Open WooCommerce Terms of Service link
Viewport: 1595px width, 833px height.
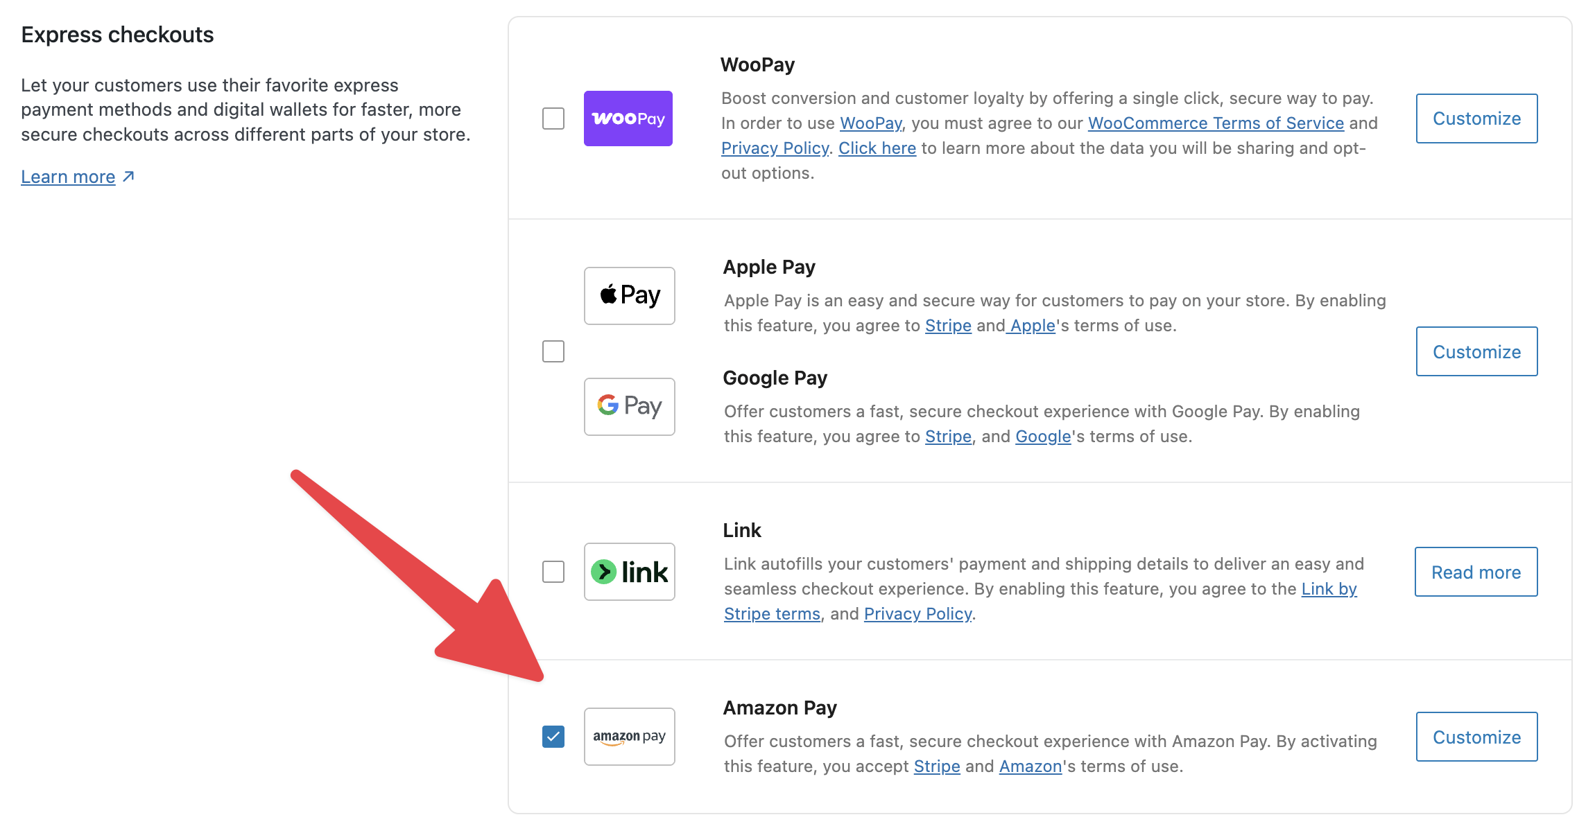click(1216, 123)
